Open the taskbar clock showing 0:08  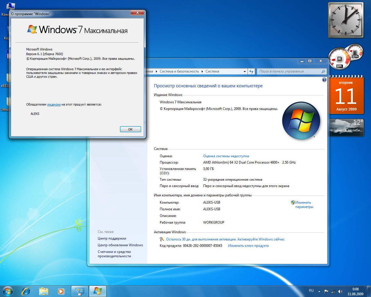coord(355,291)
